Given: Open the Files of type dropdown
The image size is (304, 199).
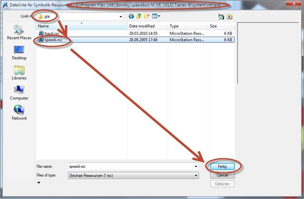Looking at the screenshot, I should coord(133,176).
